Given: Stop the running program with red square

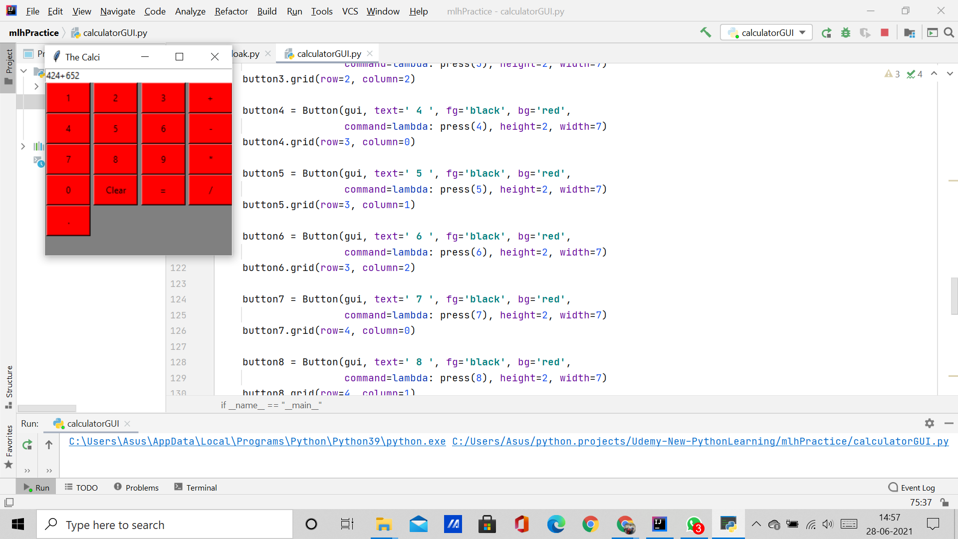Looking at the screenshot, I should tap(885, 33).
